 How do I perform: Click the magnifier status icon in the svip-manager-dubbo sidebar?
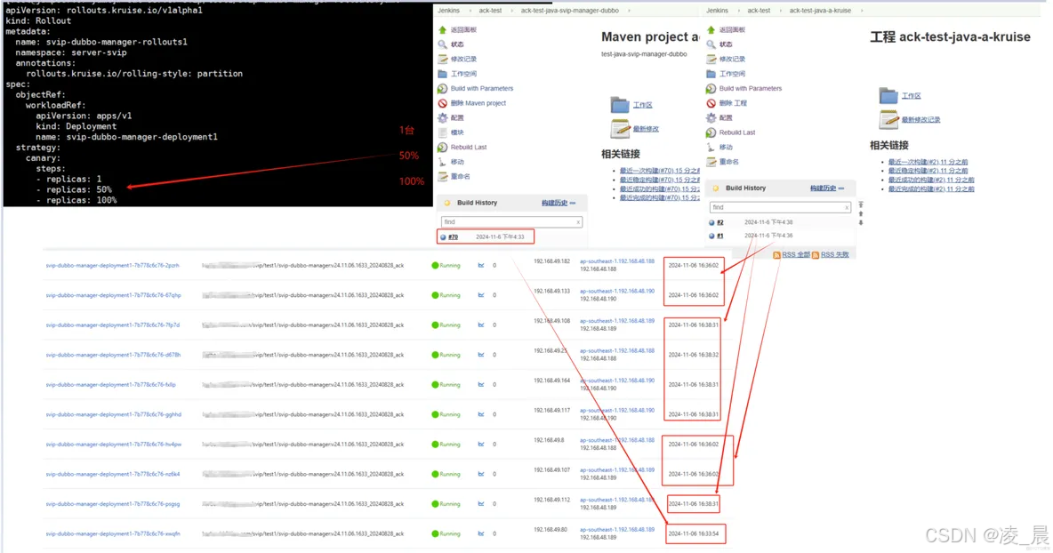coord(443,44)
